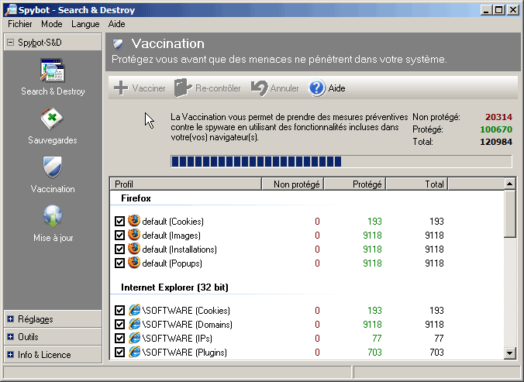The height and width of the screenshot is (382, 524).
Task: Sort list by Profil column header
Action: coord(185,184)
